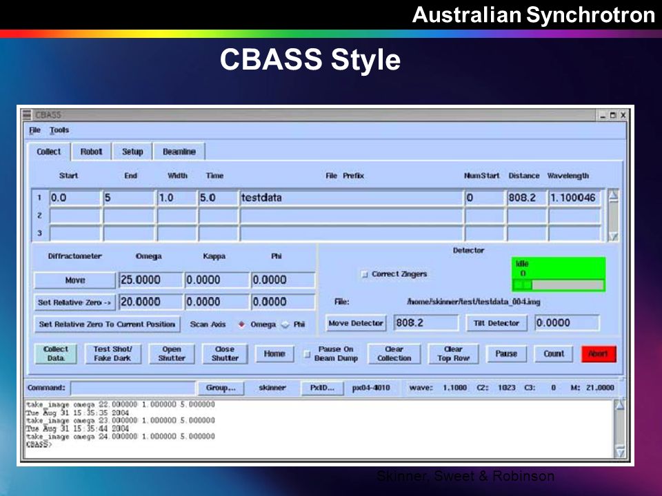Viewport: 662px width, 496px height.
Task: Click the Count button
Action: pos(554,353)
